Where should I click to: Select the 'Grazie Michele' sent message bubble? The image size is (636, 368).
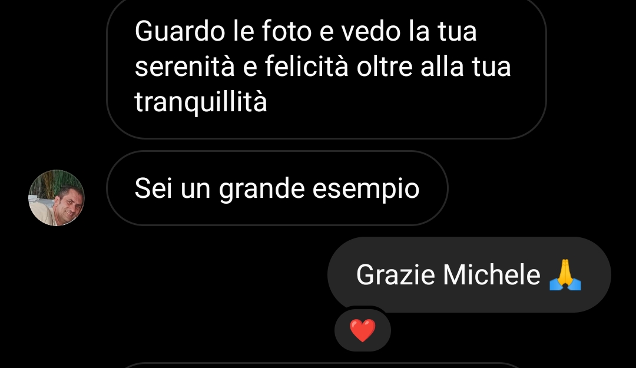tap(469, 275)
